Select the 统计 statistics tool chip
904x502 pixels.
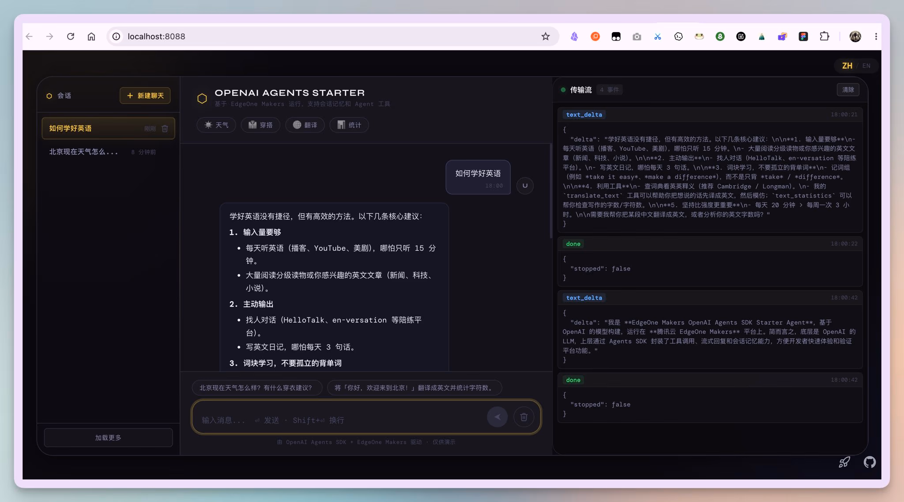click(x=349, y=125)
